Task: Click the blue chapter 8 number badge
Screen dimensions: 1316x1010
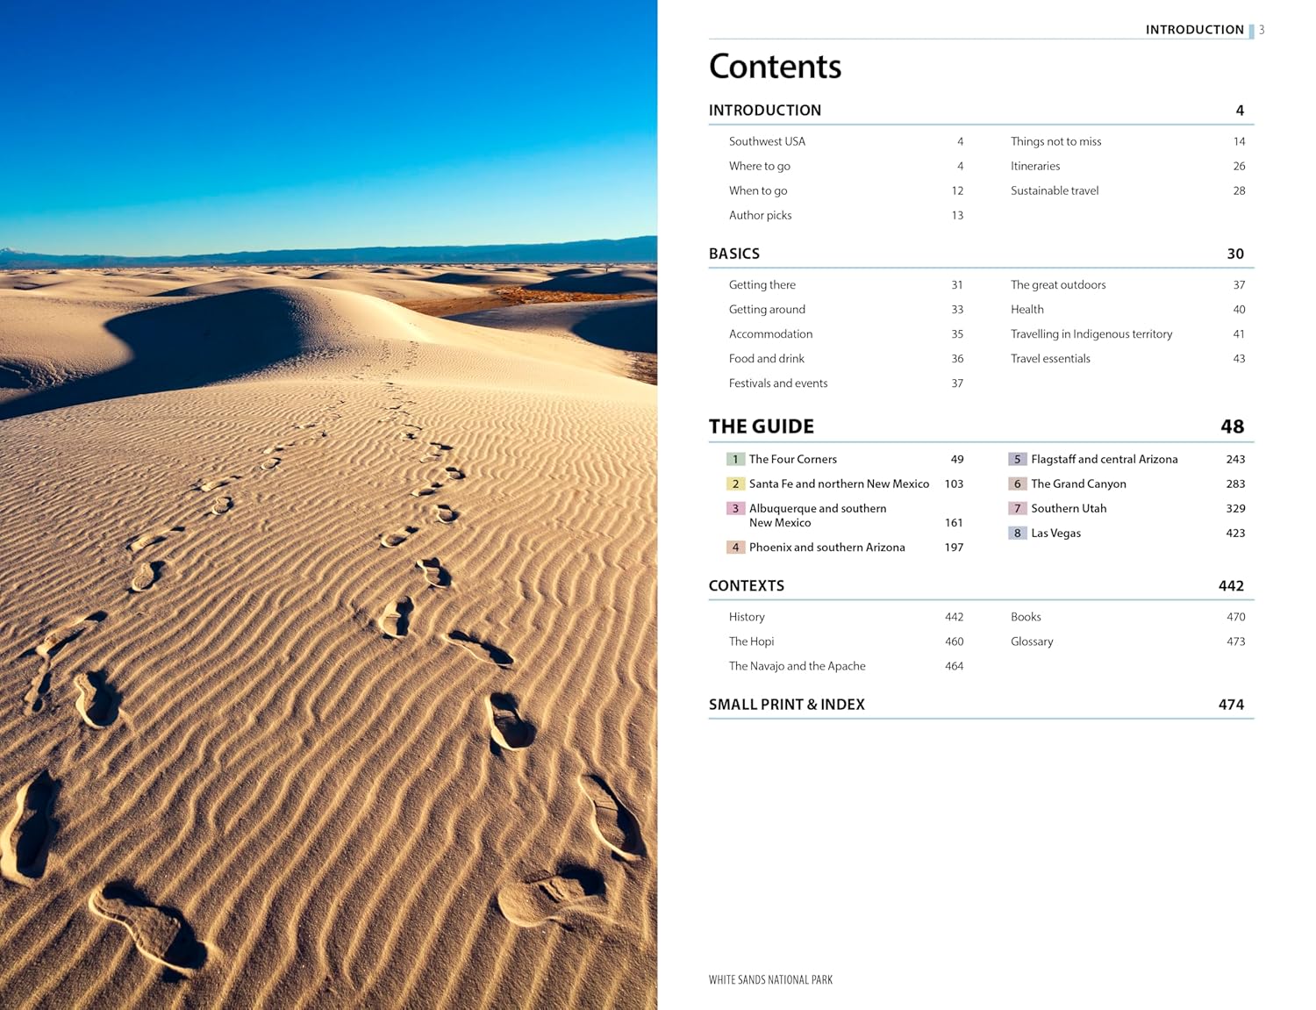Action: [1017, 533]
